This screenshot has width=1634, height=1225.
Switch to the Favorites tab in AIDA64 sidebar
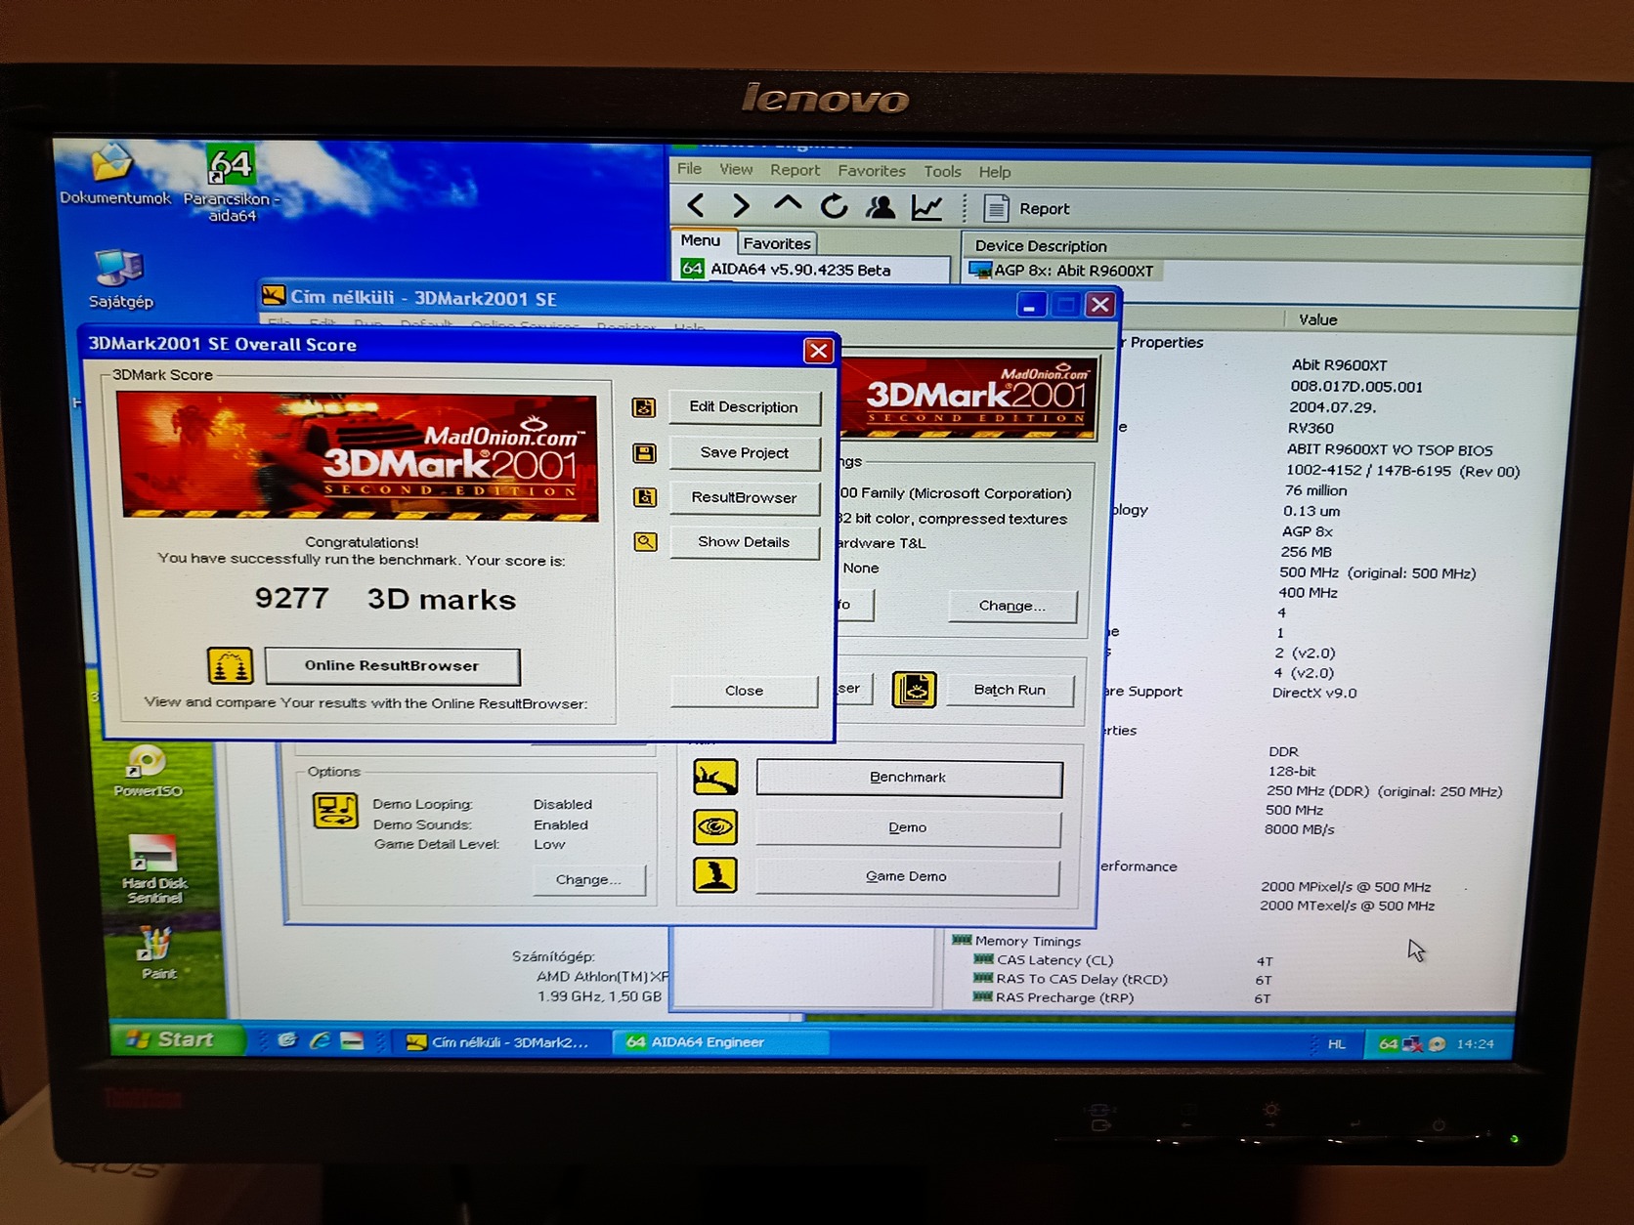pos(777,243)
